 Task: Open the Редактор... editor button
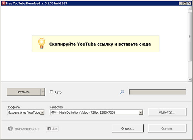pos(167,112)
